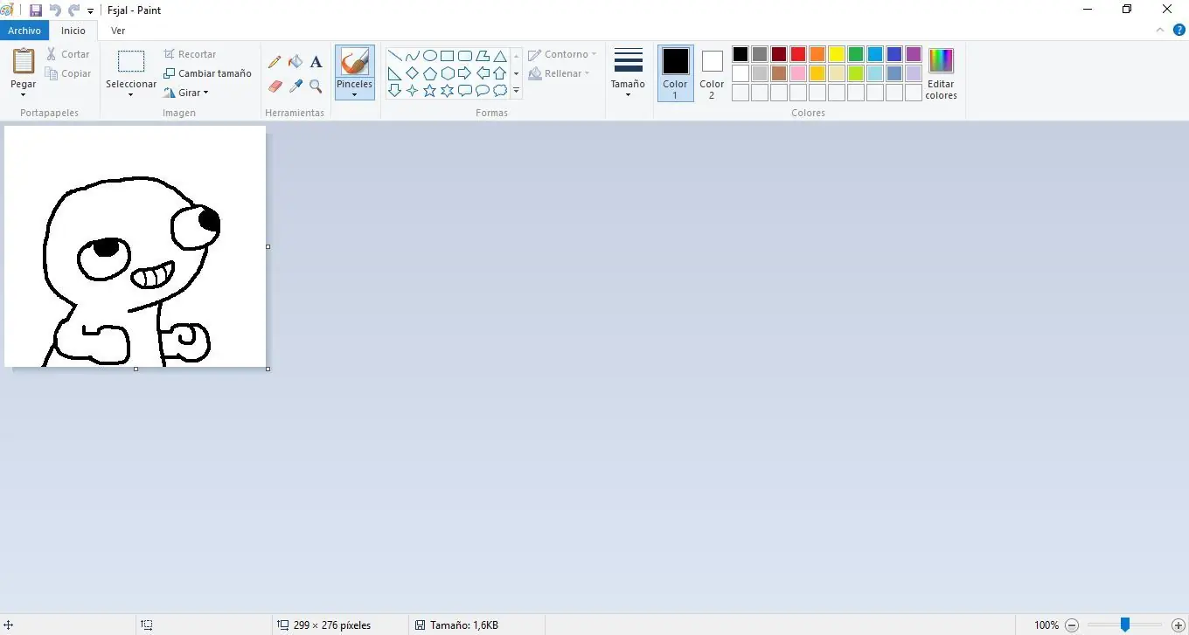Pick the yellow color swatch

click(x=837, y=54)
